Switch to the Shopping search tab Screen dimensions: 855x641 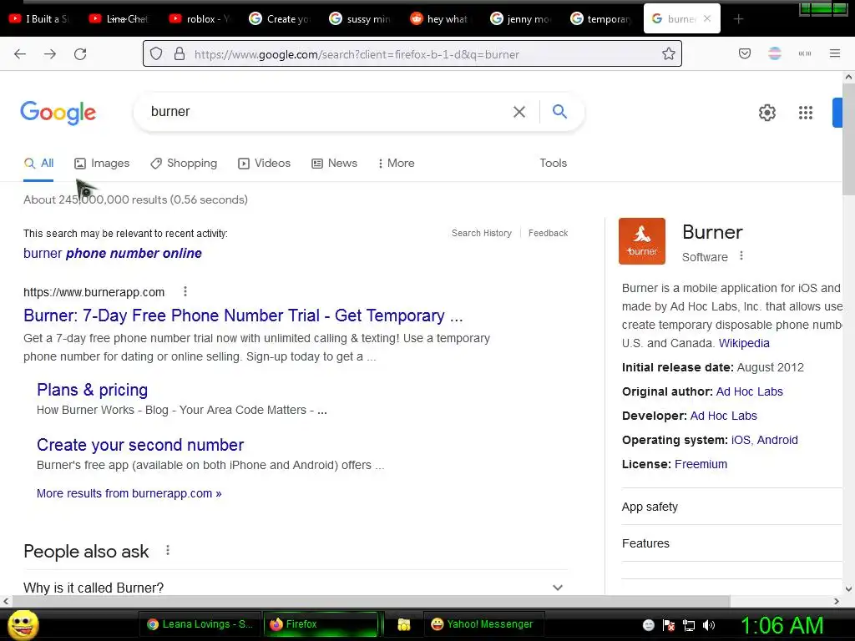point(184,163)
